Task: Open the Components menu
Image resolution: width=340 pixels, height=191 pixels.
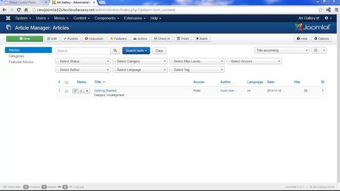Action: [x=107, y=18]
